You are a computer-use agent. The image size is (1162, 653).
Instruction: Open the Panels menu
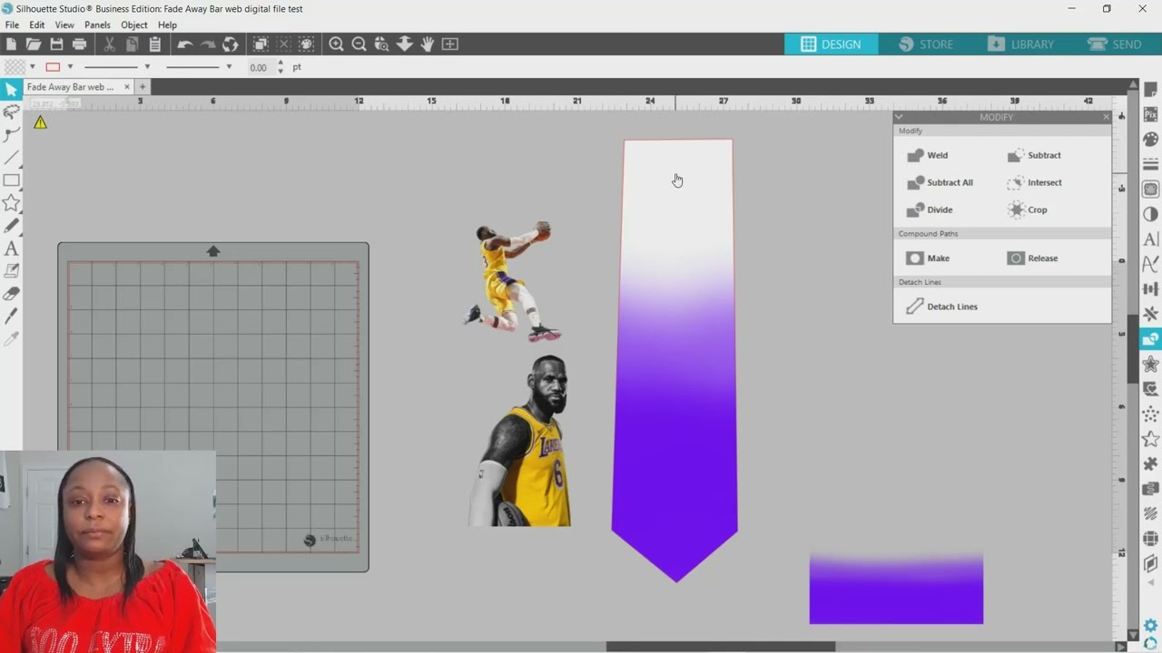click(x=97, y=25)
